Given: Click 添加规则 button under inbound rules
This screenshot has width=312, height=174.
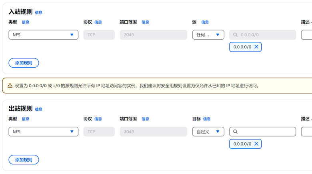Looking at the screenshot, I should coord(24,63).
